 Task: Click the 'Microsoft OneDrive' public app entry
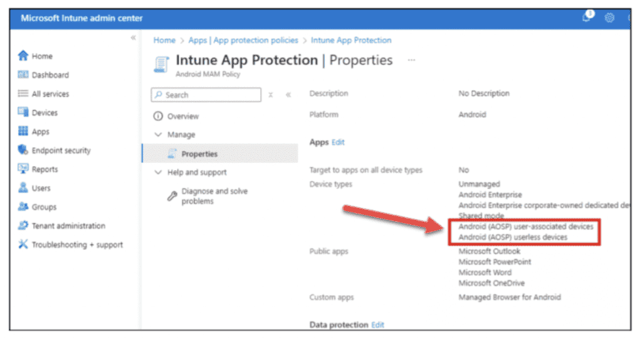pos(492,283)
